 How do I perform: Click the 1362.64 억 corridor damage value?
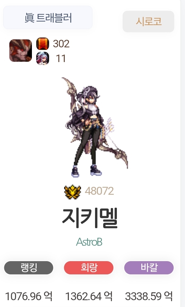point(89,296)
